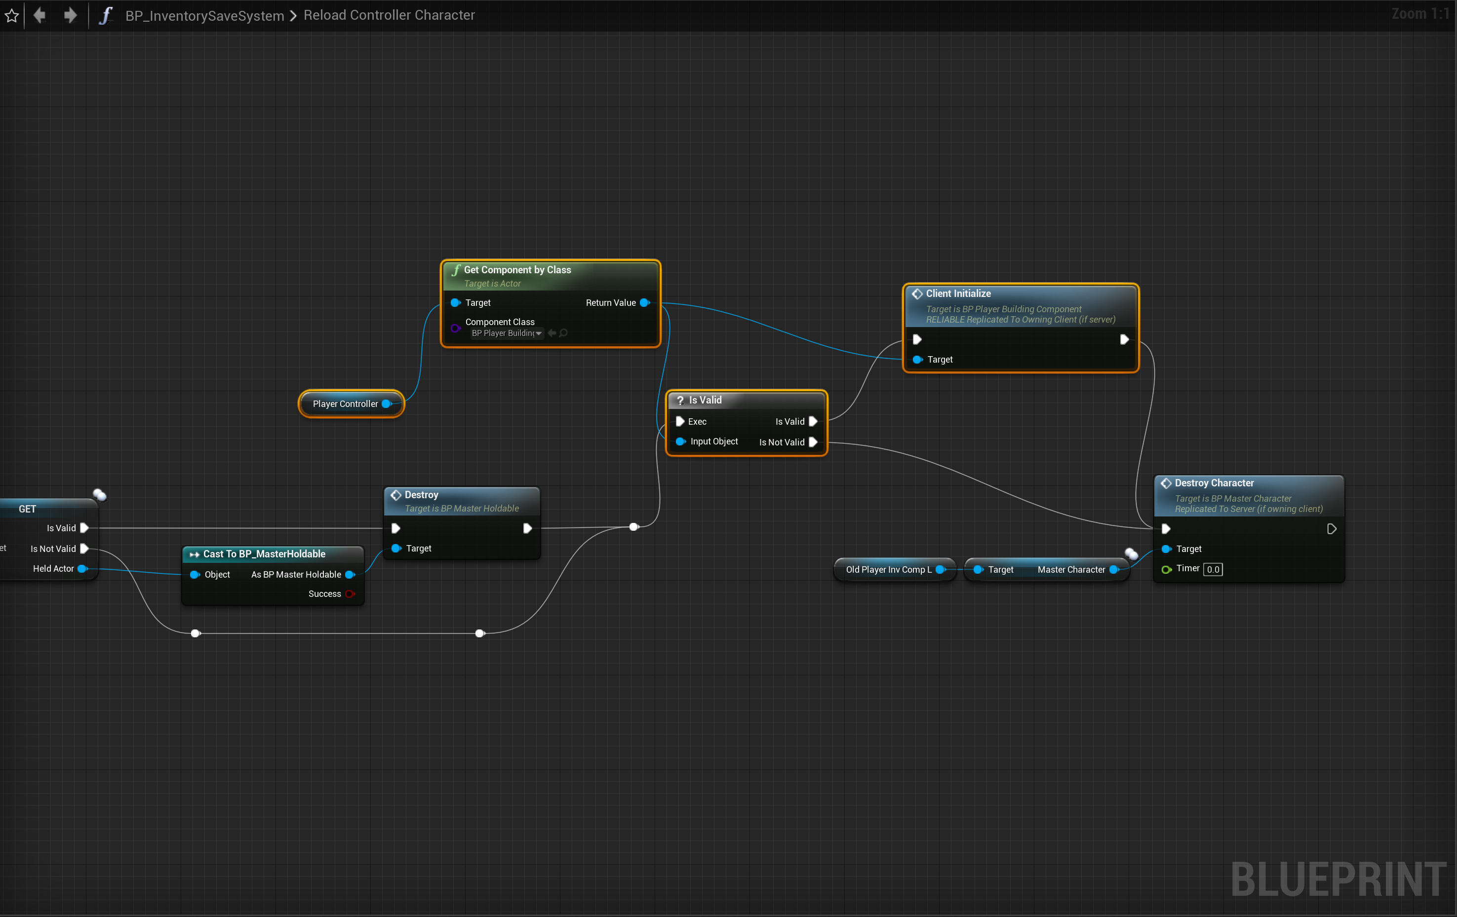This screenshot has height=917, width=1457.
Task: Click the Is Not Valid exec pin
Action: tap(813, 442)
